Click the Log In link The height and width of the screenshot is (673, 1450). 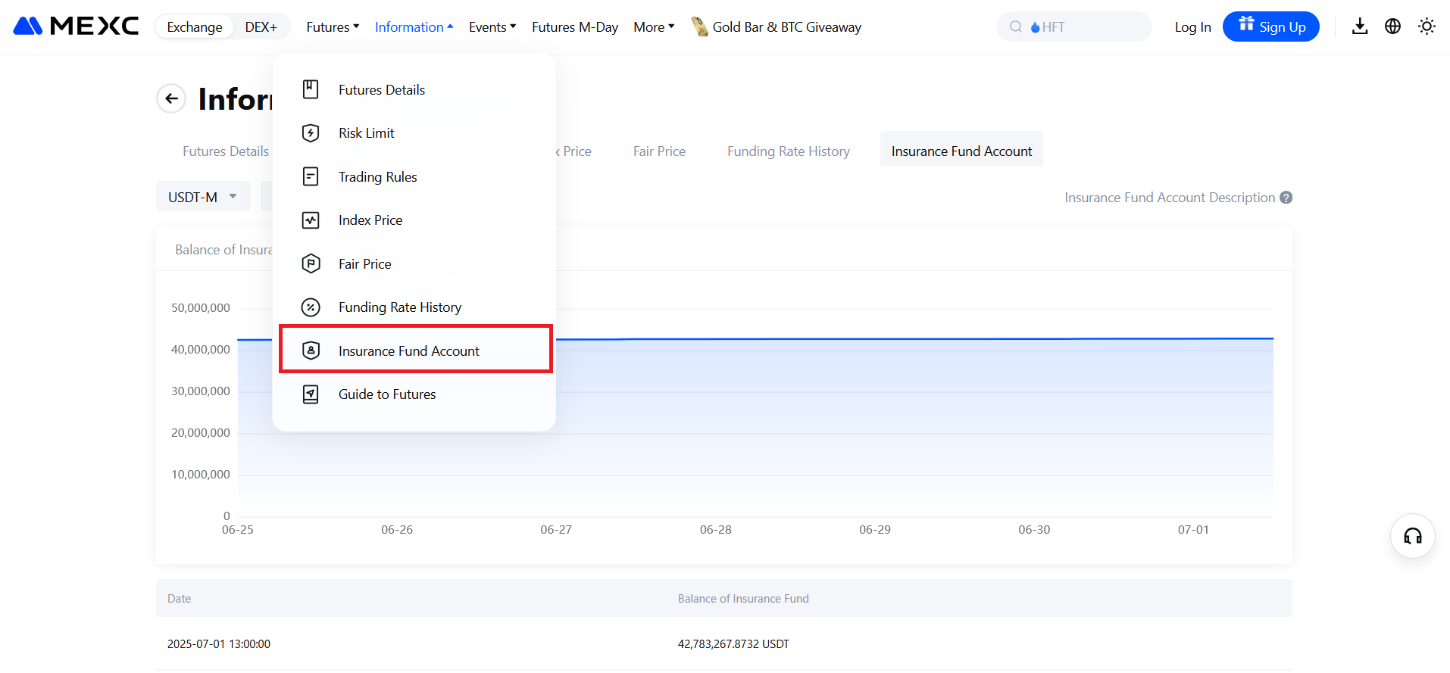1192,27
